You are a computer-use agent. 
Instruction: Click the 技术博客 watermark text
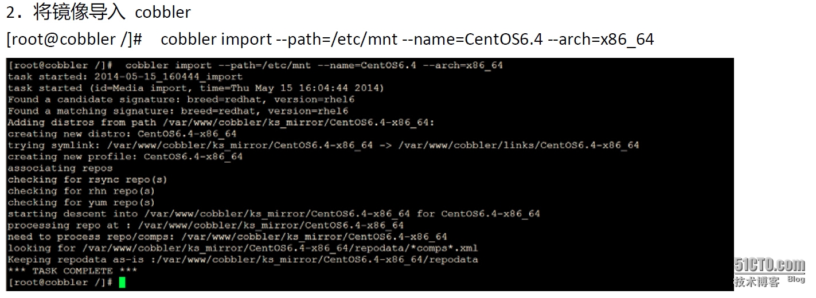click(x=757, y=281)
